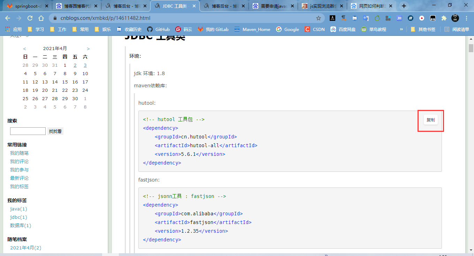Open the 百度网盘 bookmark
The height and width of the screenshot is (256, 474).
click(x=343, y=30)
